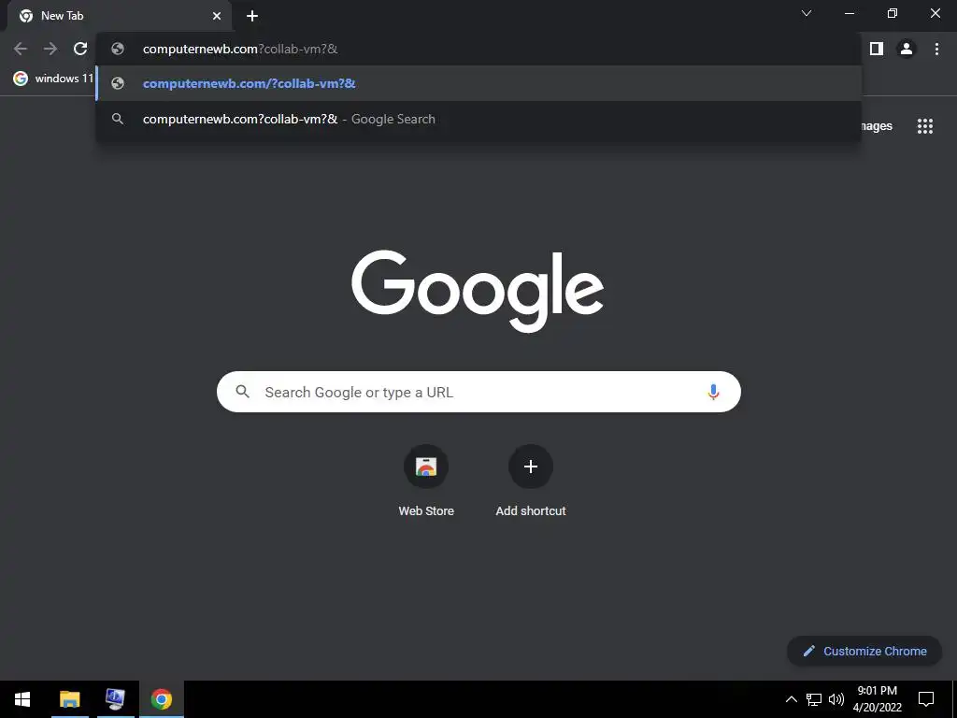Minimize the Chrome window
The width and height of the screenshot is (957, 718).
[849, 13]
